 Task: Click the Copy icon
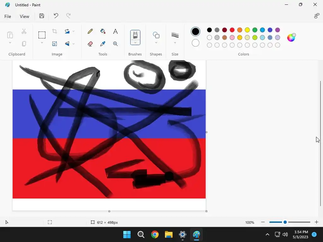[24, 43]
